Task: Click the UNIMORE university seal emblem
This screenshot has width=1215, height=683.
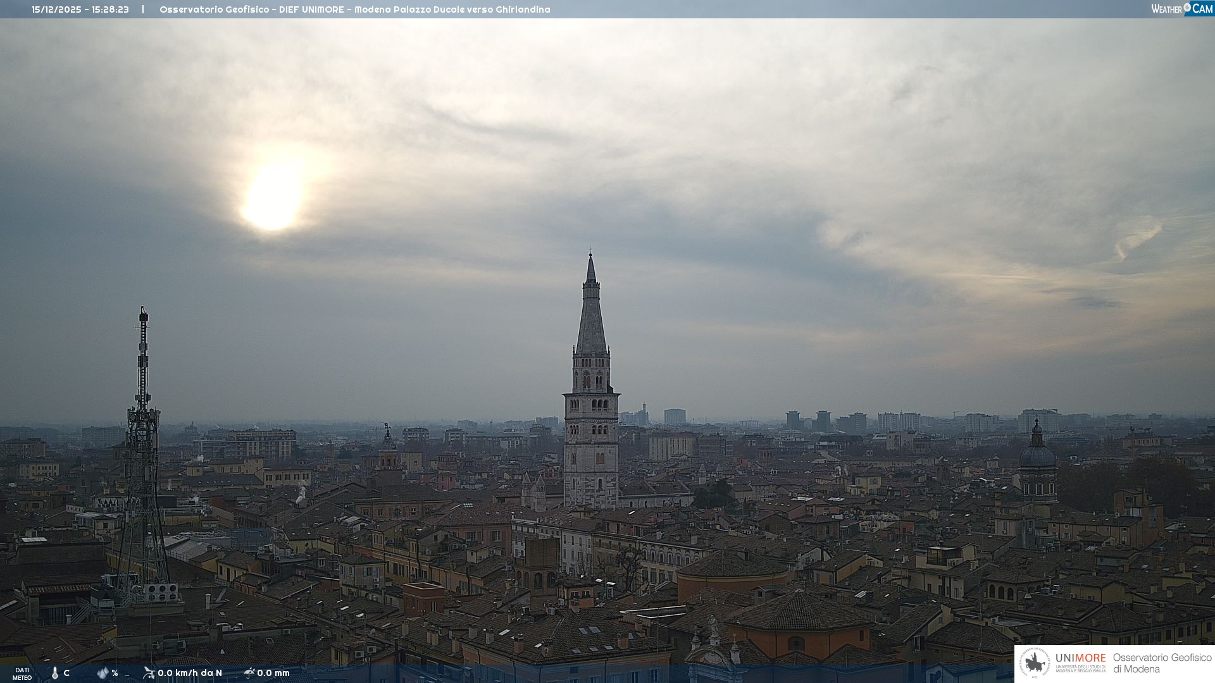Action: (1035, 663)
